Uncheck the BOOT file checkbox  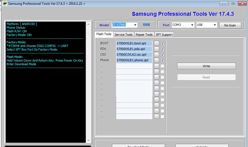[x=162, y=43]
